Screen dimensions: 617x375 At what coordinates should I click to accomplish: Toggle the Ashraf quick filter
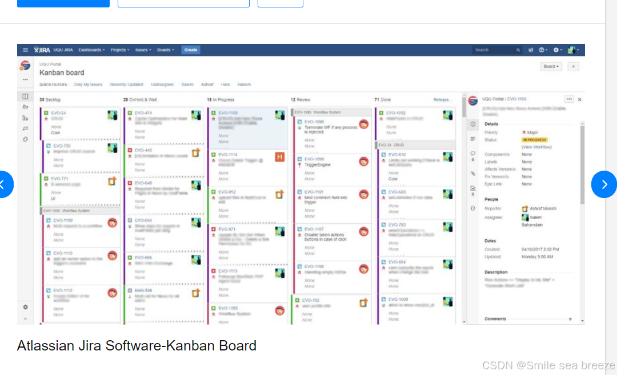(x=207, y=84)
